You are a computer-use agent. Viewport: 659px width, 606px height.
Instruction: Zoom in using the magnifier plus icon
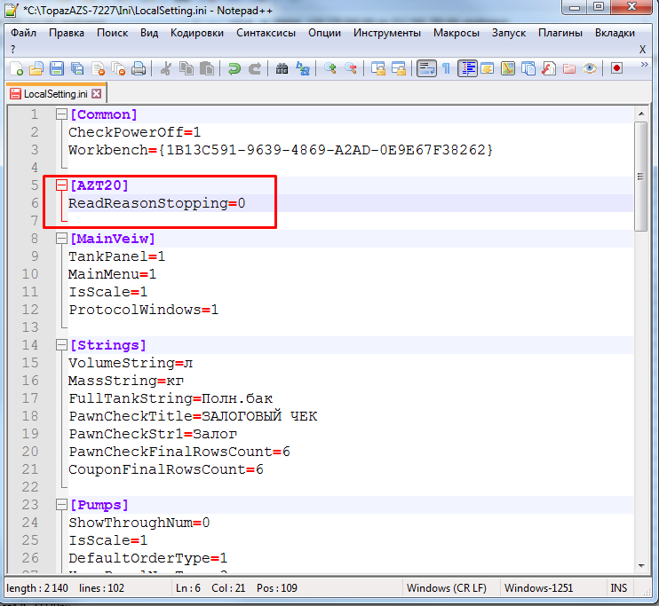tap(329, 68)
